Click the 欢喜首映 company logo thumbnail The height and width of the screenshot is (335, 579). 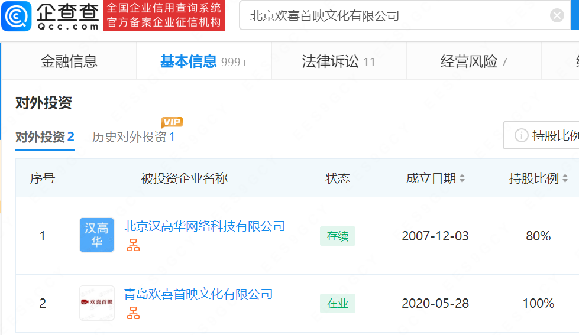[x=97, y=303]
